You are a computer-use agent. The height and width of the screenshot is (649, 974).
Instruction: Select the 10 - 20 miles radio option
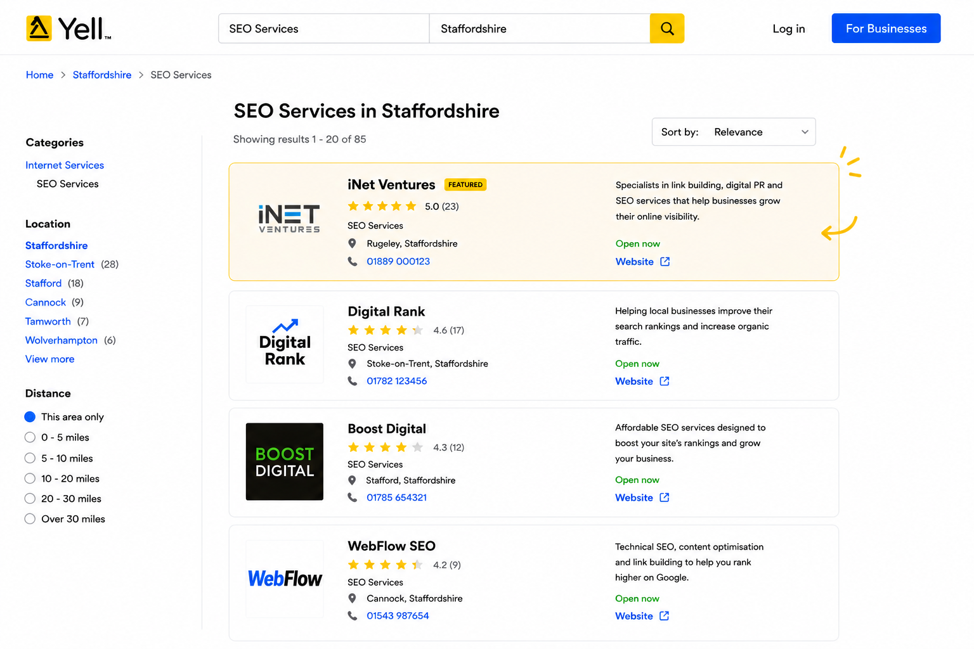[x=30, y=479]
